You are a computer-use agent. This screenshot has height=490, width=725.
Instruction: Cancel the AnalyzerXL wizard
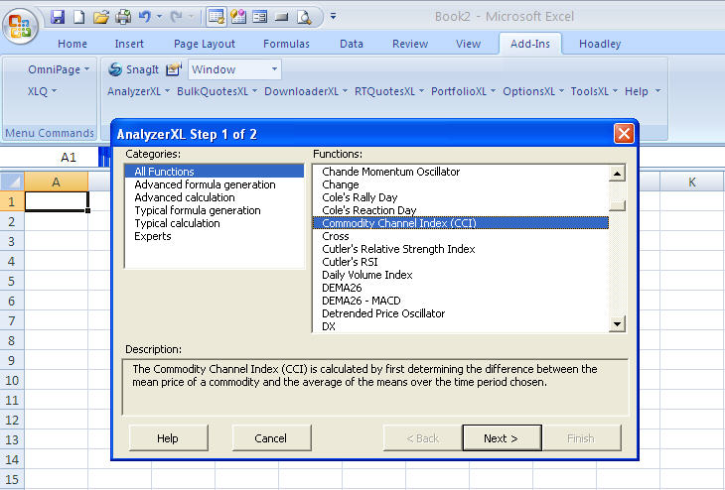pos(271,437)
